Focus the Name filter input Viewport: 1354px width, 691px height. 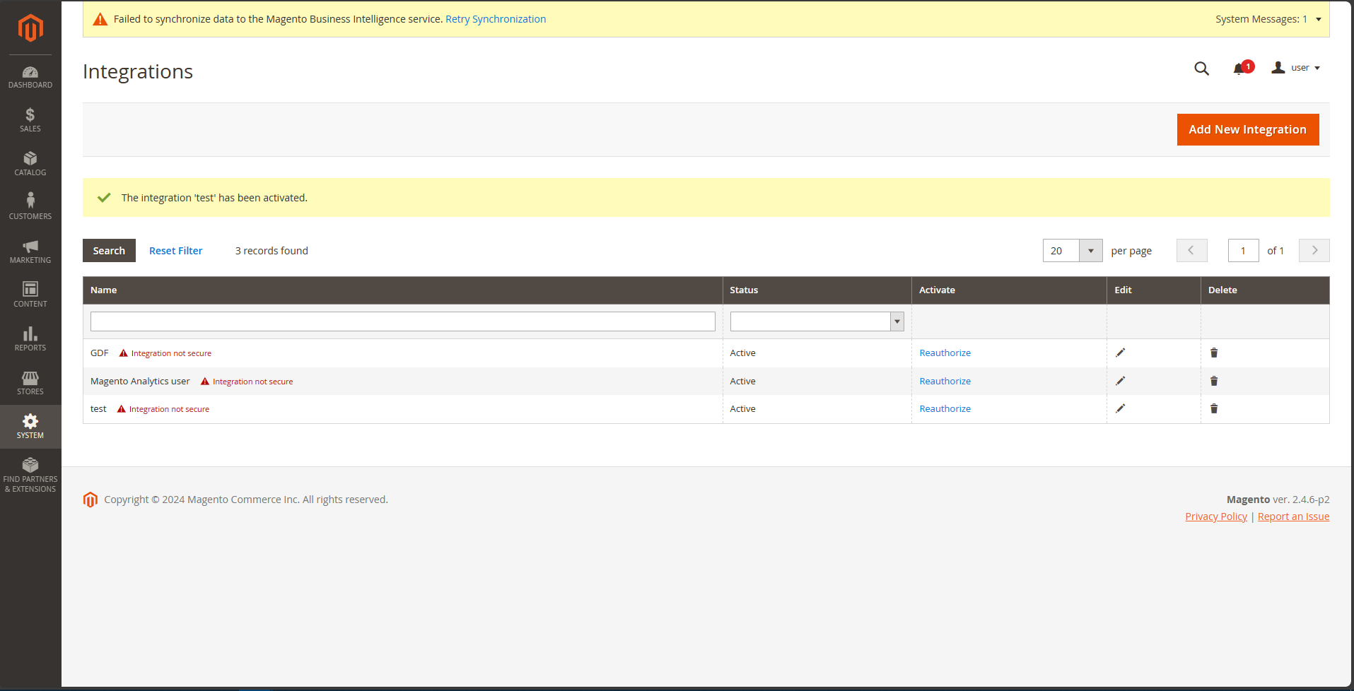coord(403,321)
